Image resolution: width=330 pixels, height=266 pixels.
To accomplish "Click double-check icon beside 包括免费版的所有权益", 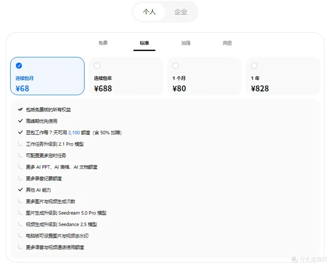I will [20, 109].
